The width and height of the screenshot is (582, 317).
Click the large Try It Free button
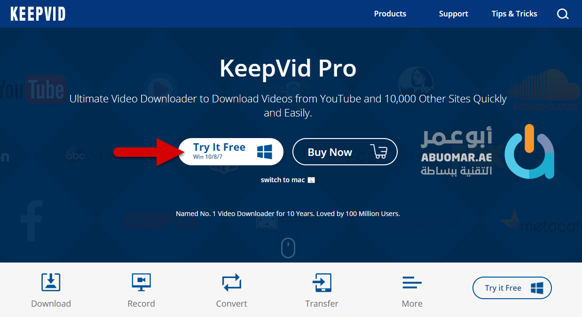click(x=231, y=152)
